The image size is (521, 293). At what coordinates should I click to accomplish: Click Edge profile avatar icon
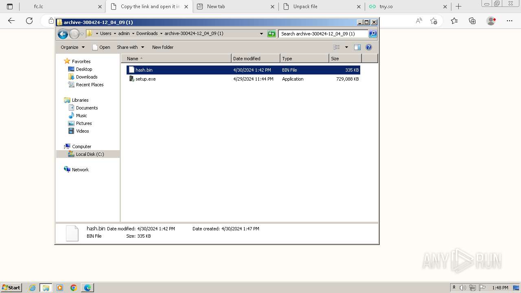pyautogui.click(x=491, y=21)
